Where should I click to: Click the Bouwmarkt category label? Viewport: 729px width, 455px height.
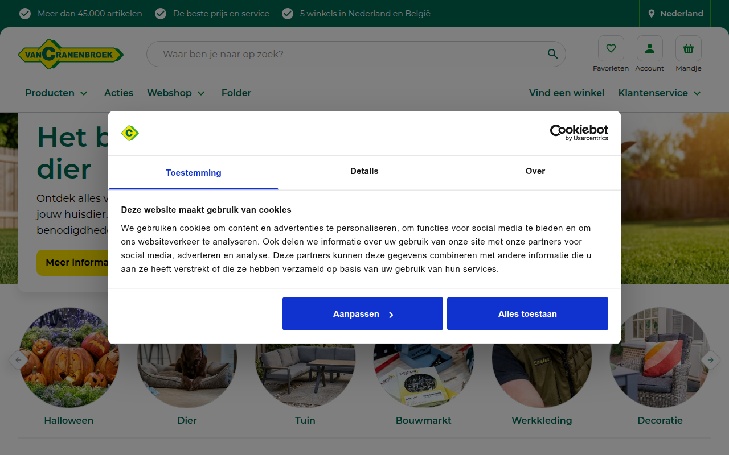point(423,420)
